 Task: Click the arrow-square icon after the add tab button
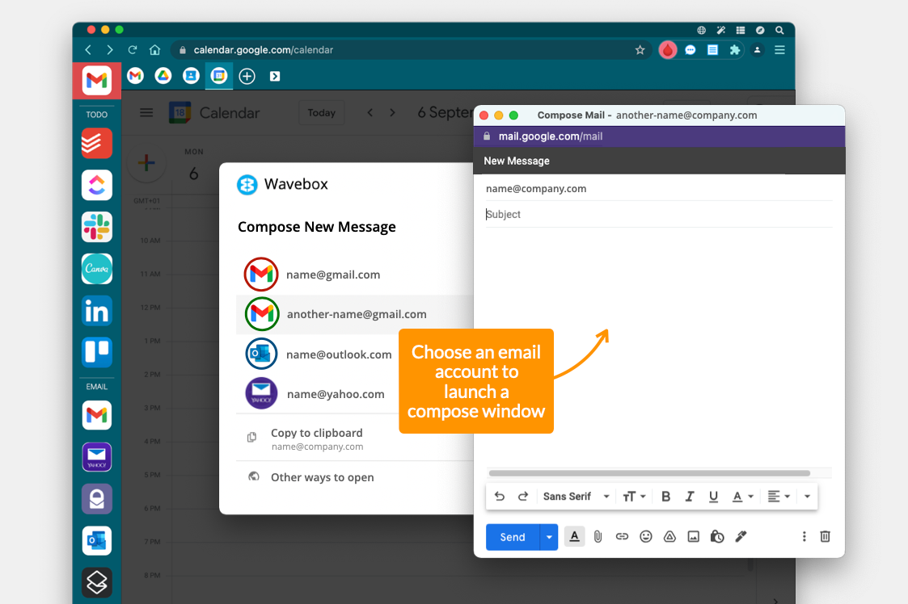pyautogui.click(x=275, y=77)
